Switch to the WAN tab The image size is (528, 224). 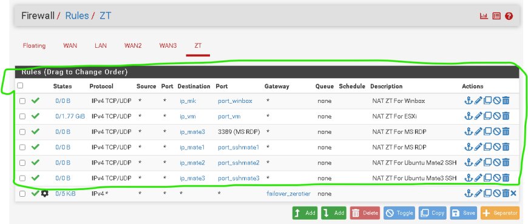click(x=70, y=45)
